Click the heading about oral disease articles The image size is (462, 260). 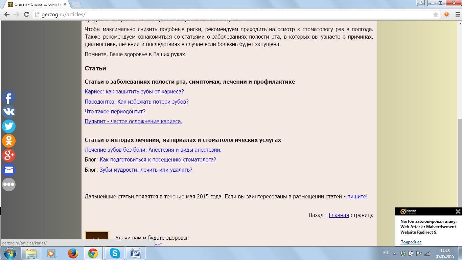pos(190,82)
